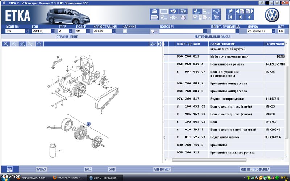Click the 100% zoom icon
The height and width of the screenshot is (181, 290).
31,44
